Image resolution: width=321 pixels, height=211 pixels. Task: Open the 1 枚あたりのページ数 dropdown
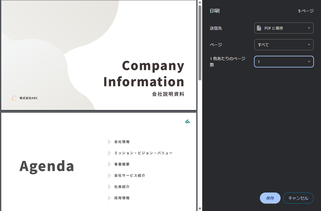pos(284,62)
